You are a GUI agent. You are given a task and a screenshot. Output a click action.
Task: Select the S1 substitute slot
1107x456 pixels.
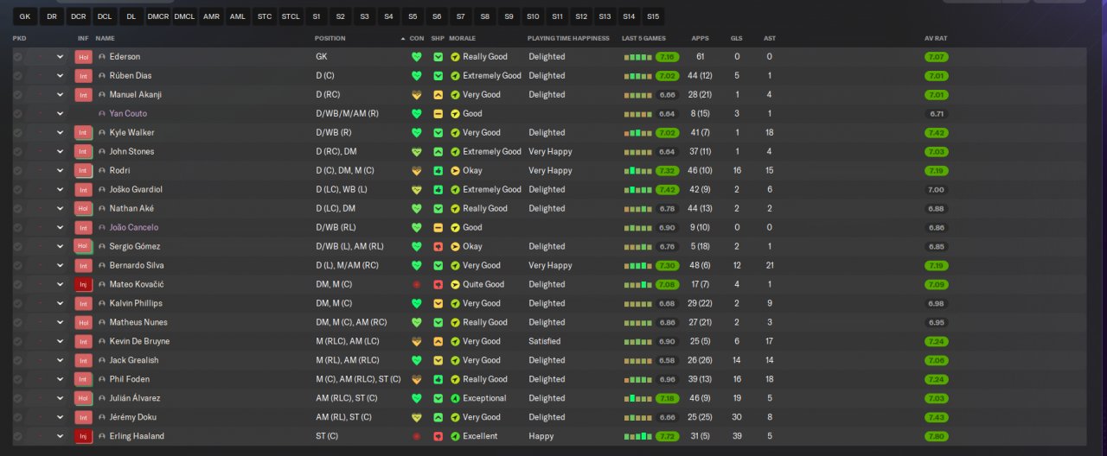317,16
